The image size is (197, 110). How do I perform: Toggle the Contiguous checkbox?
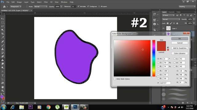[88, 6]
